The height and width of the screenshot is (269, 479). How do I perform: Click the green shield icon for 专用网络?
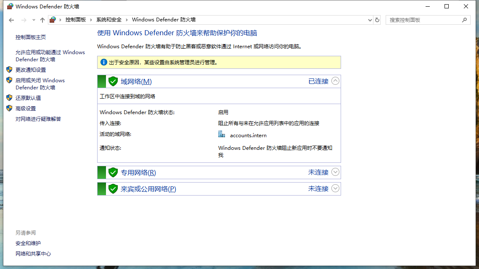(x=113, y=172)
